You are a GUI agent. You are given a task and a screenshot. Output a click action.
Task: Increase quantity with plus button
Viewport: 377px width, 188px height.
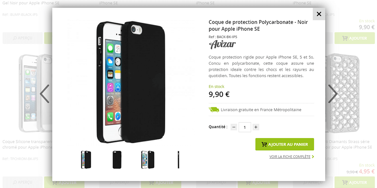point(256,127)
